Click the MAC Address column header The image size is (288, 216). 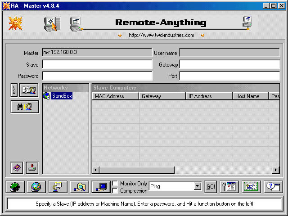[x=115, y=96]
